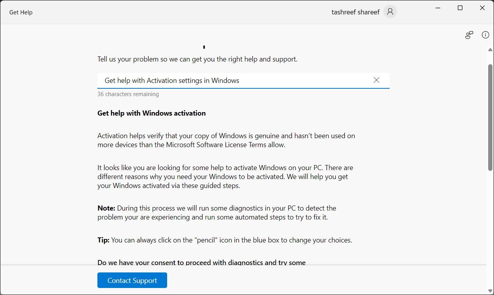Screen dimensions: 494x295
Task: Open the Give feedback icon
Action: [x=469, y=35]
